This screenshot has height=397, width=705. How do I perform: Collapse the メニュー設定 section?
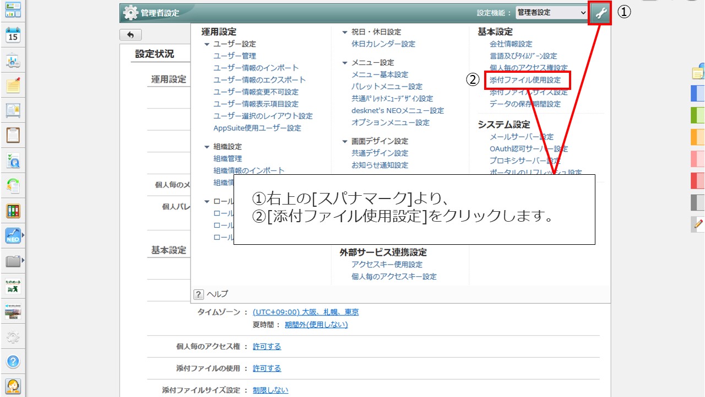(345, 63)
